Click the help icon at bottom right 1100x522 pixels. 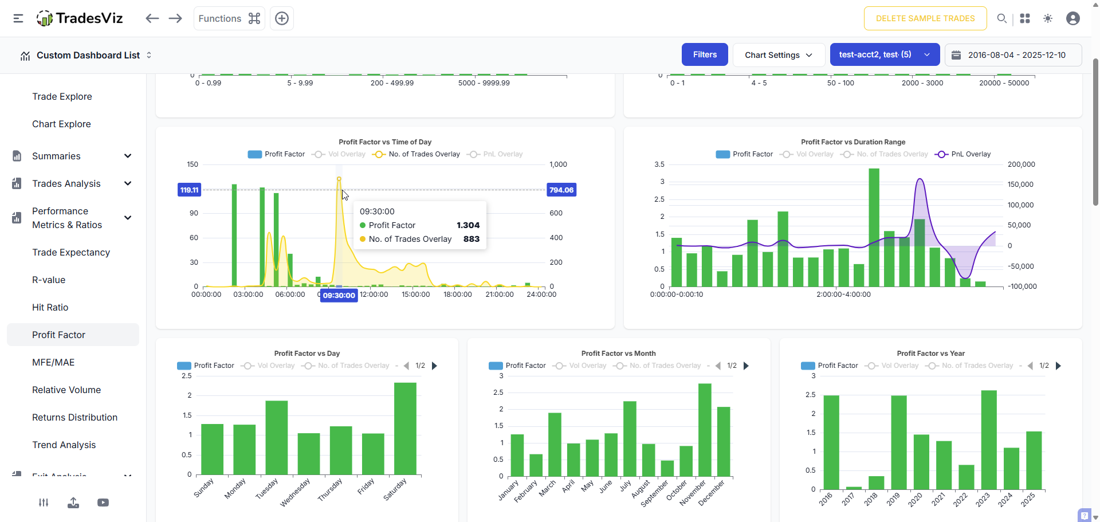coord(1084,515)
